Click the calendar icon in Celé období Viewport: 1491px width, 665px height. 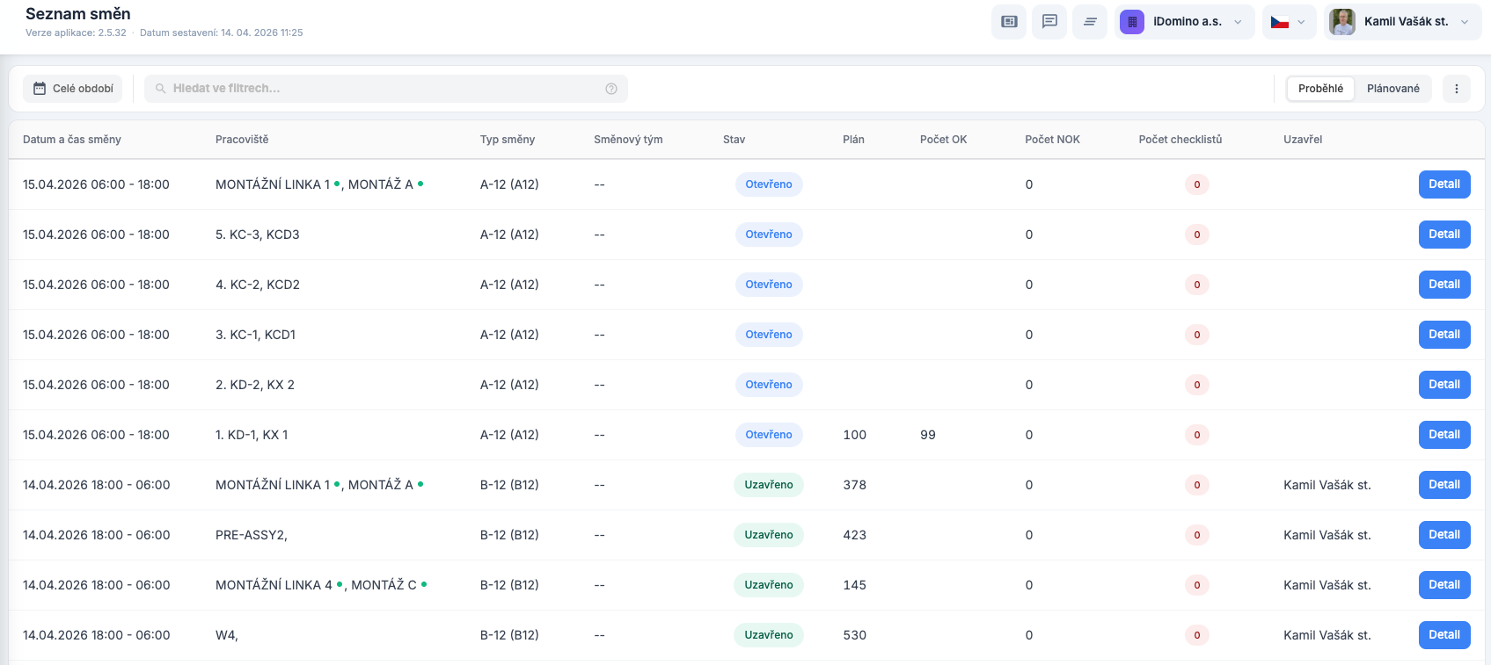40,89
